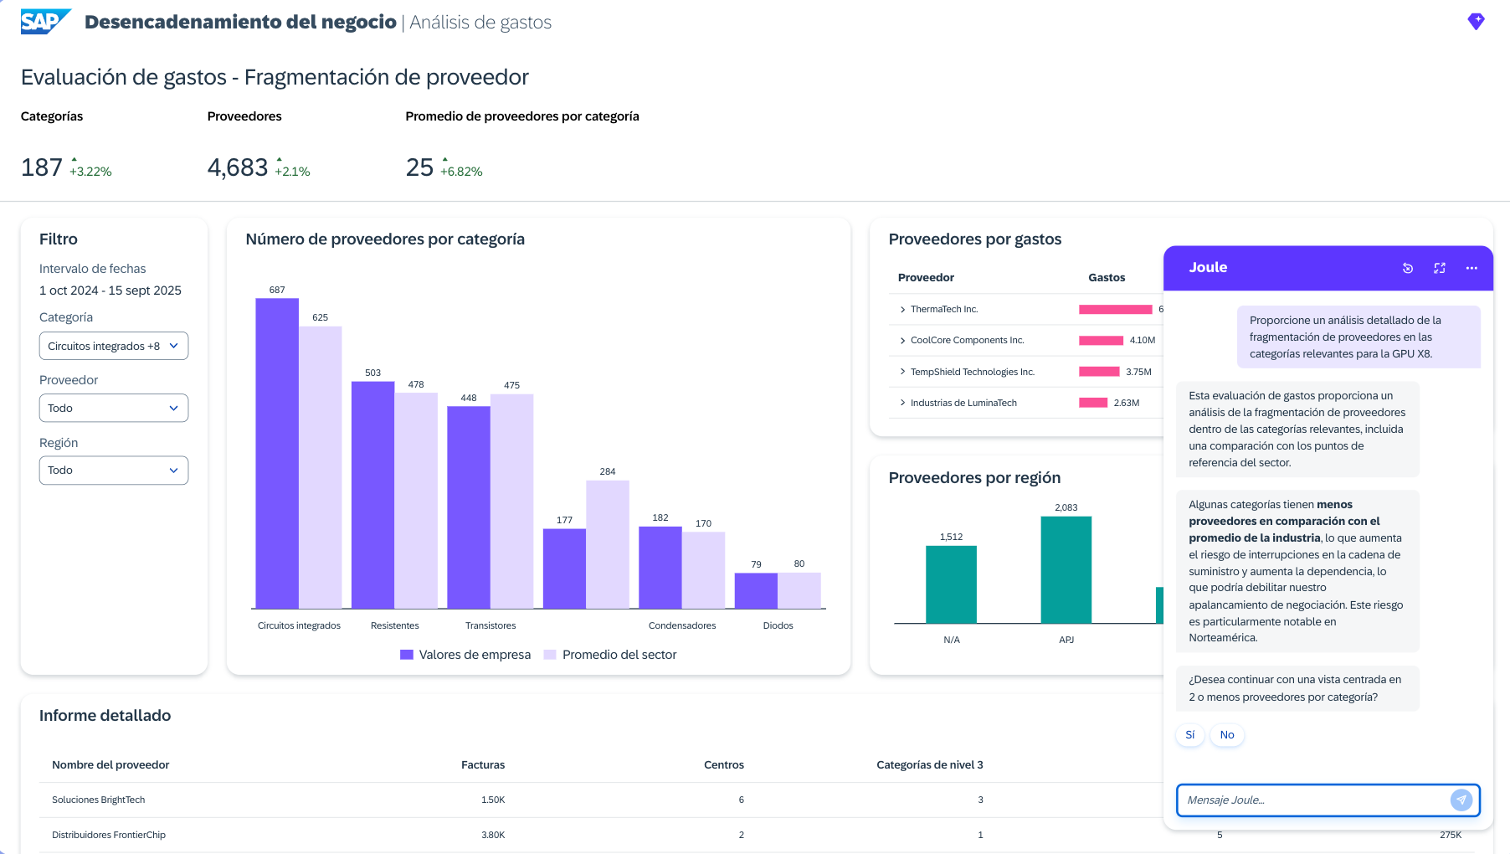This screenshot has width=1510, height=854.
Task: Click Categorías de nivel 3 column header
Action: coord(930,764)
